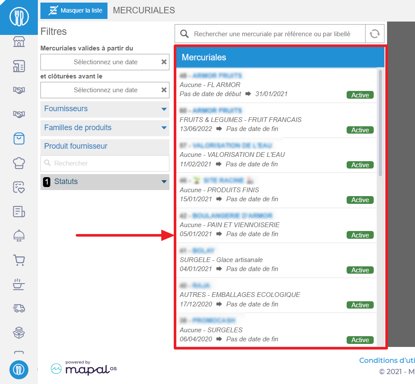Select the PAIN ET VIENNOISERIE mercuriale
The image size is (415, 384).
click(277, 225)
